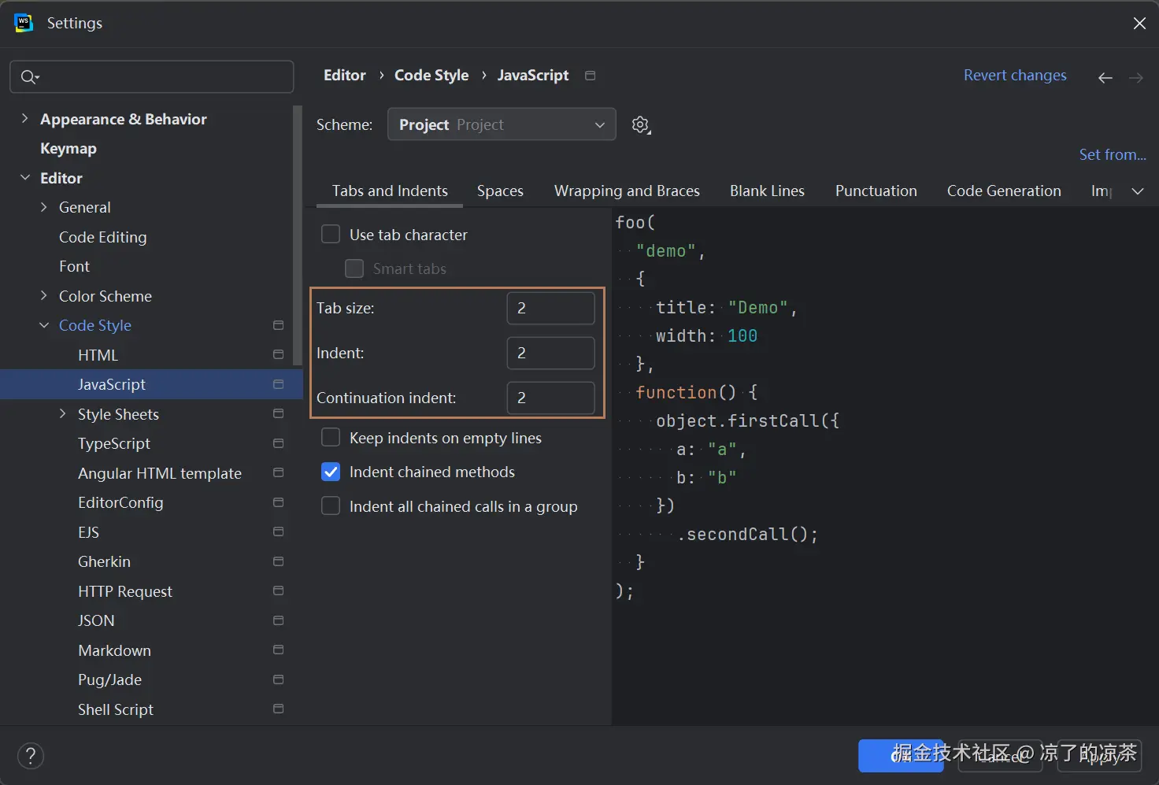Click the project-level icon beside JavaScript breadcrumb
The width and height of the screenshot is (1159, 785).
coord(590,76)
